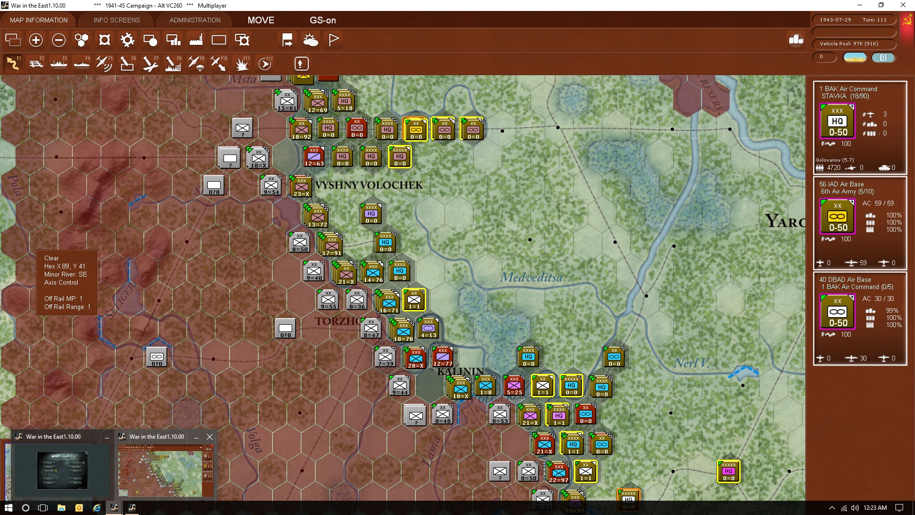Click the sky and wheat weather swatch
915x515 pixels.
click(x=855, y=58)
